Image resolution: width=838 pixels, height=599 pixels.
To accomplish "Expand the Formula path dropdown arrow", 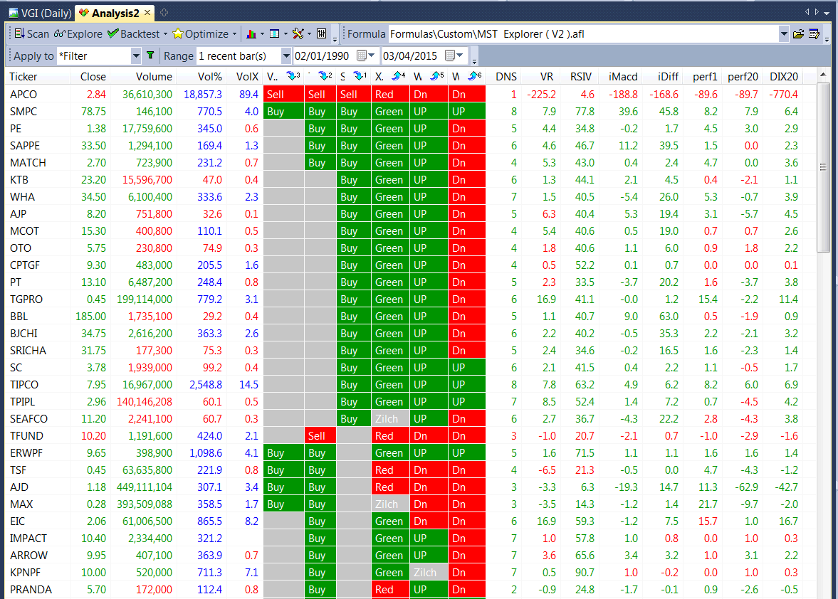I will (x=784, y=33).
